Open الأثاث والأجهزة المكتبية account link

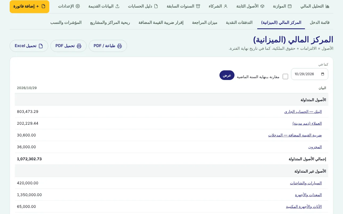tap(304, 207)
